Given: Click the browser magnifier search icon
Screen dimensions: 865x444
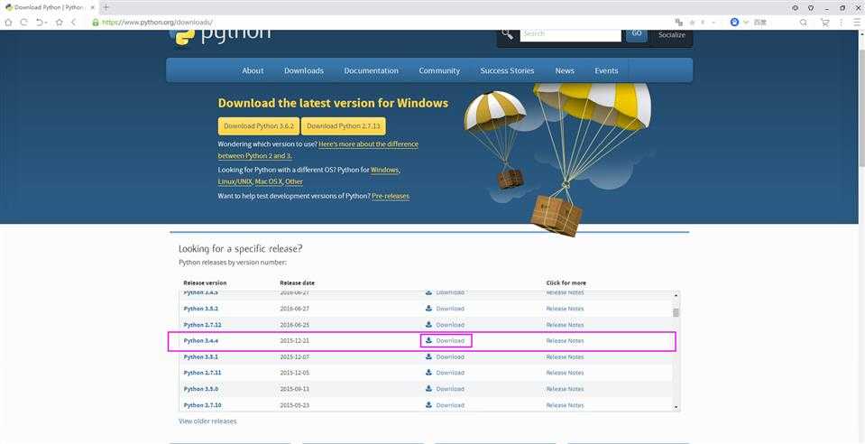Looking at the screenshot, I should pyautogui.click(x=803, y=22).
